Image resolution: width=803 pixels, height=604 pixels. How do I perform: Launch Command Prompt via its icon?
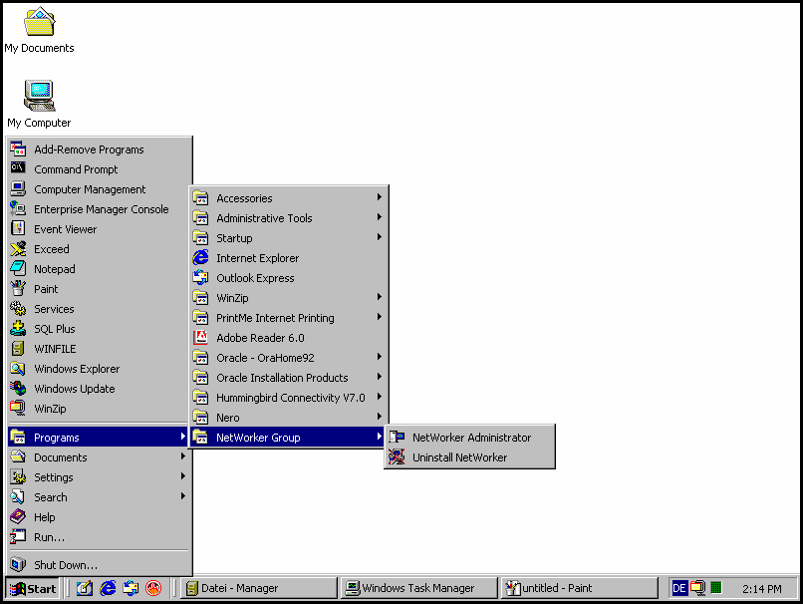click(18, 168)
